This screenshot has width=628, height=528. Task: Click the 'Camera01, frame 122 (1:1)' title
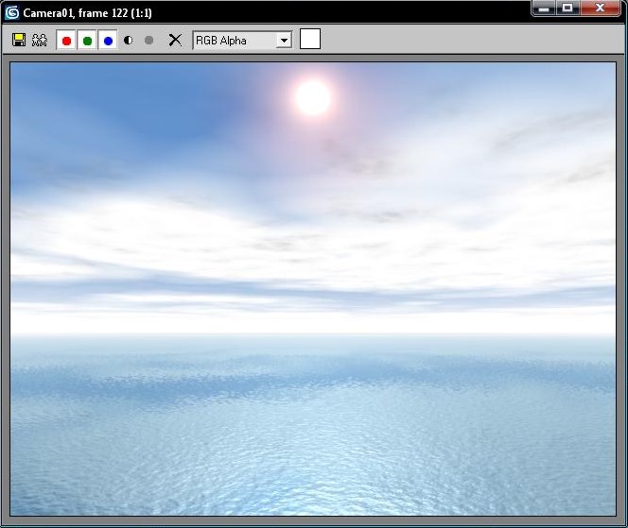87,13
